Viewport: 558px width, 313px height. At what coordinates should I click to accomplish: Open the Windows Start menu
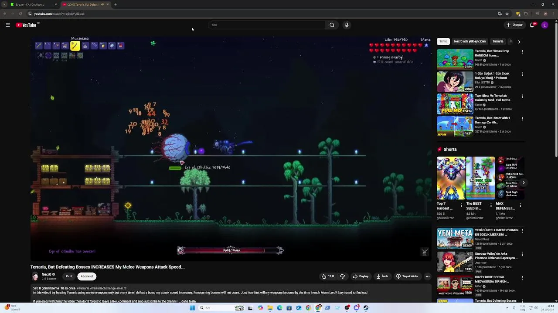[192, 308]
